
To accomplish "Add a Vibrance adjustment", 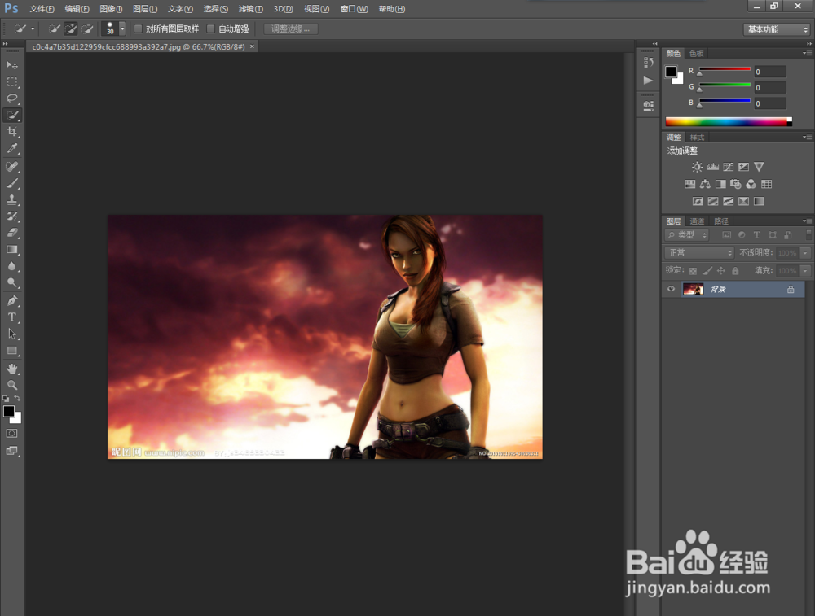I will (x=759, y=167).
